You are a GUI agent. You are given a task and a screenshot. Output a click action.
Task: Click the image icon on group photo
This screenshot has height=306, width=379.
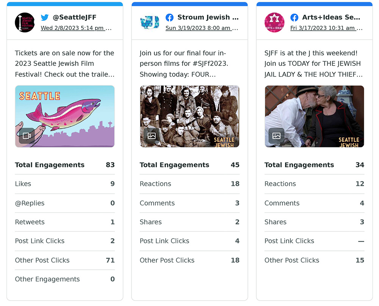pos(151,136)
